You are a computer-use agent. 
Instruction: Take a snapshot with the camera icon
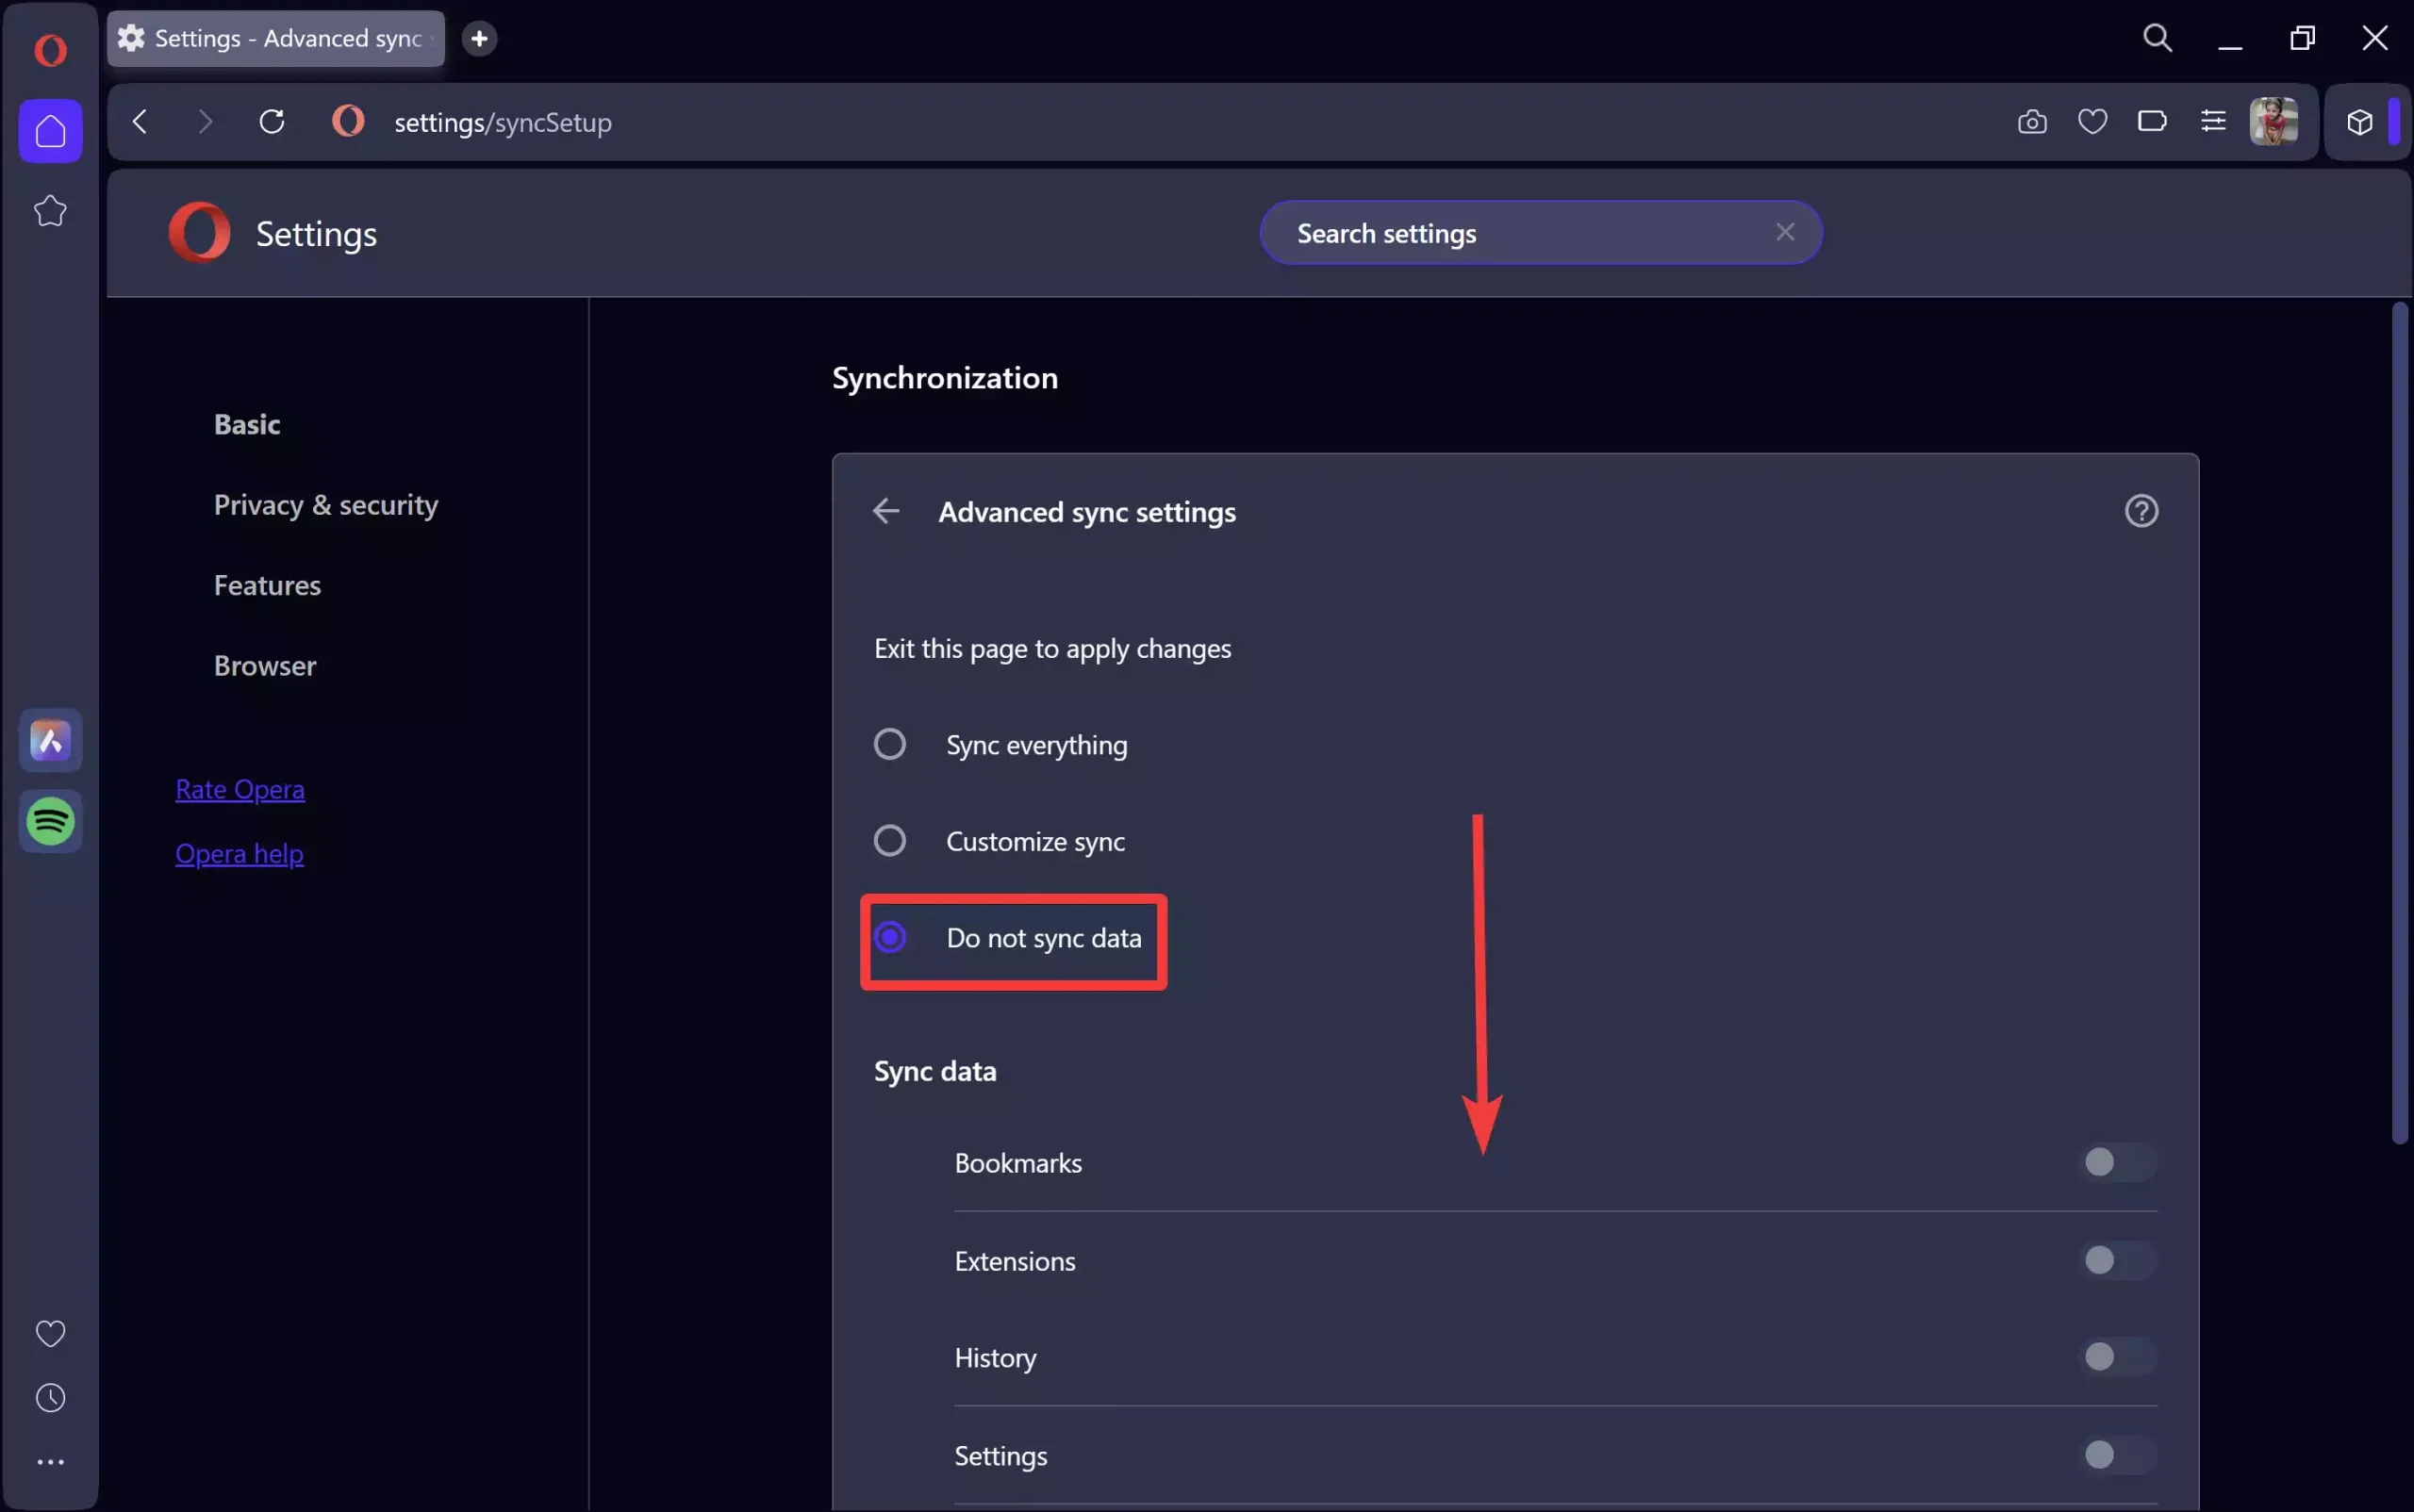2032,122
